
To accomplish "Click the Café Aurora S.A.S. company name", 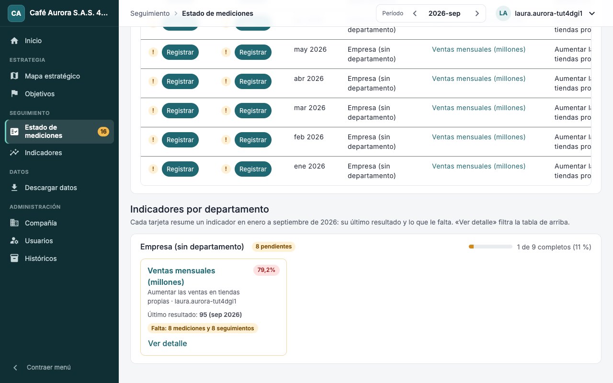I will point(68,13).
